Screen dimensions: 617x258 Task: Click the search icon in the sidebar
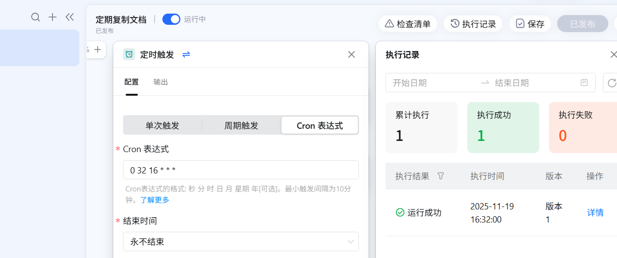[35, 17]
